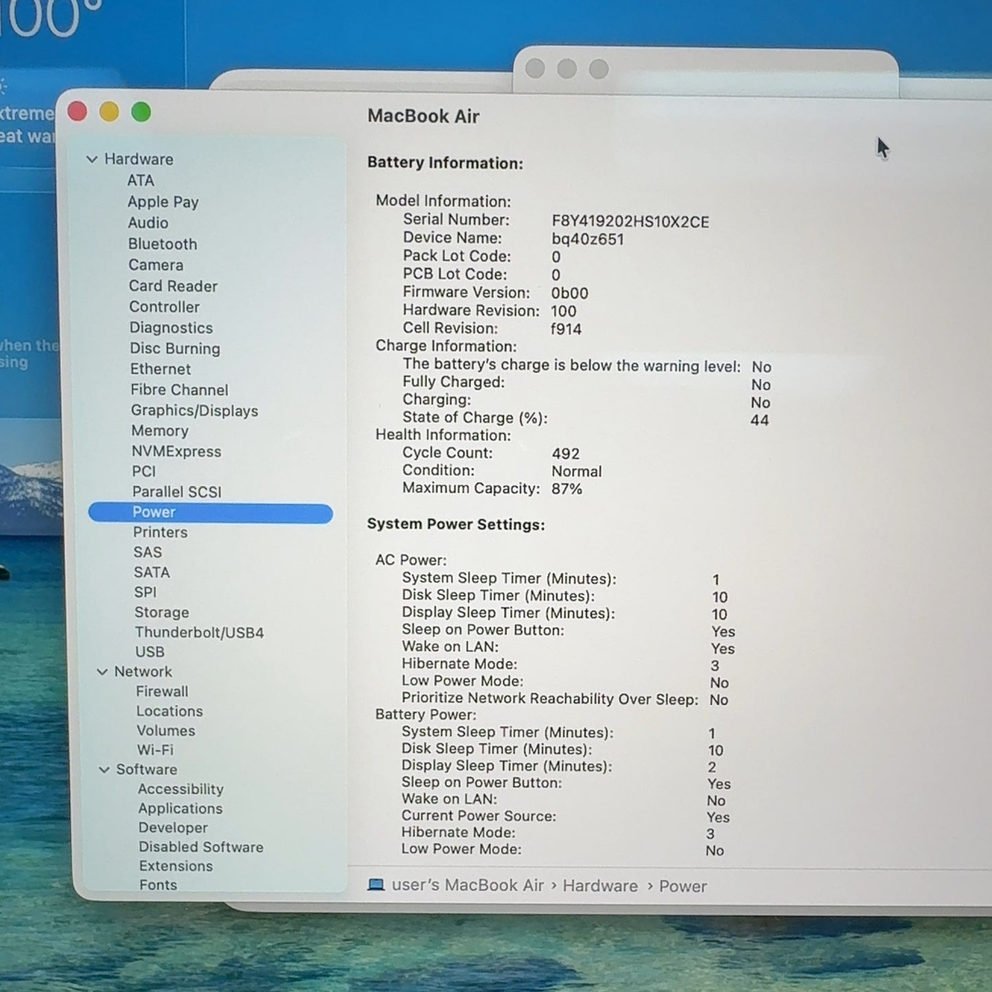Click Power in the path bar

tap(683, 887)
